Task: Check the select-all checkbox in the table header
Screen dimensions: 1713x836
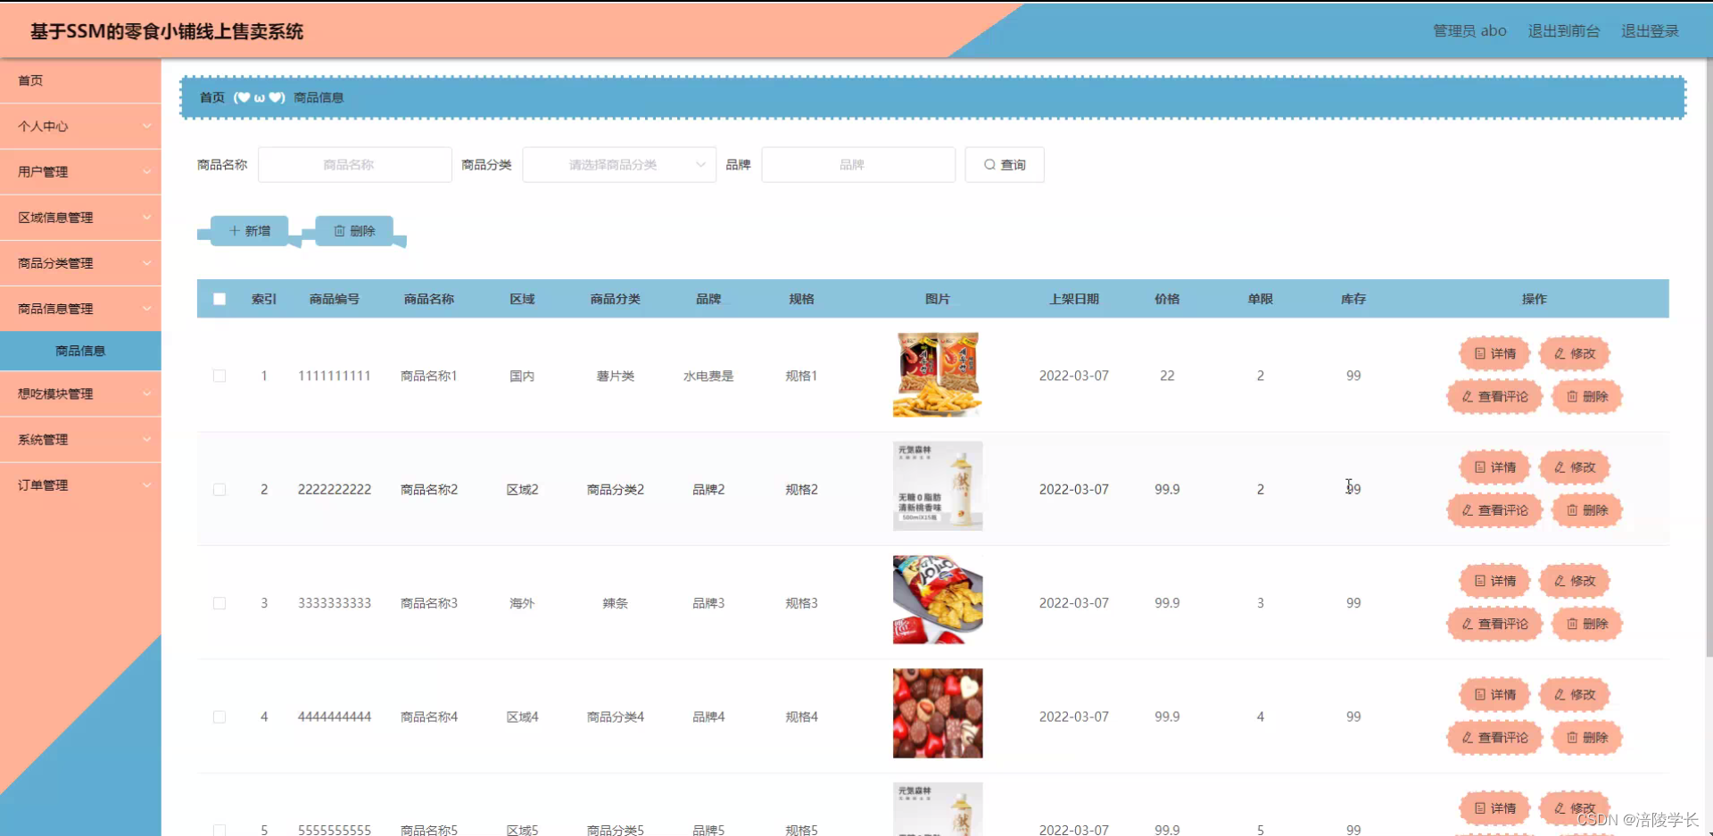Action: (219, 299)
